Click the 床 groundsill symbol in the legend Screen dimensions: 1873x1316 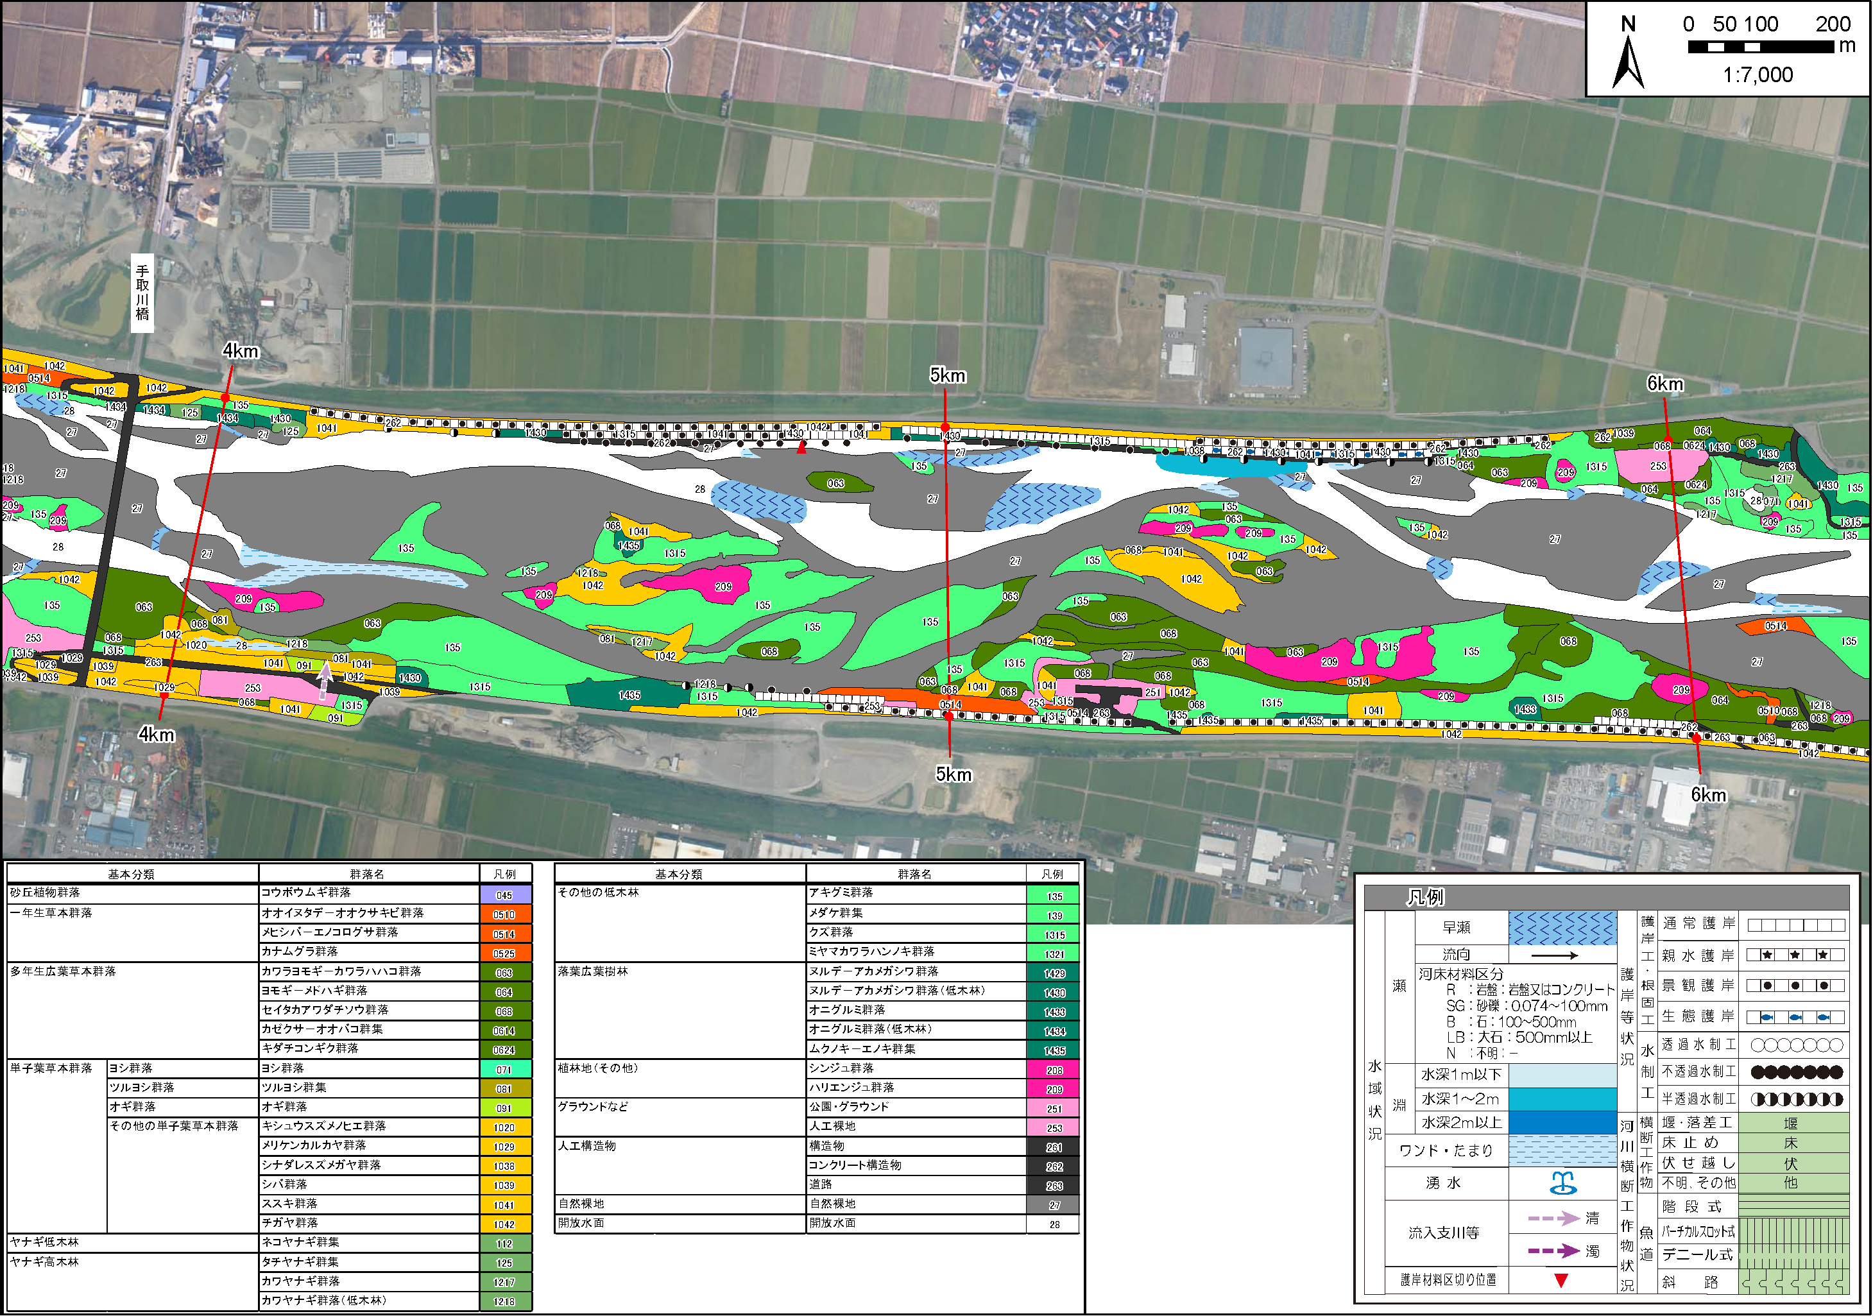(x=1793, y=1143)
